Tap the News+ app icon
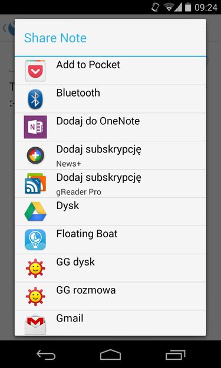Screen dimensions: 221x368 tap(35, 155)
